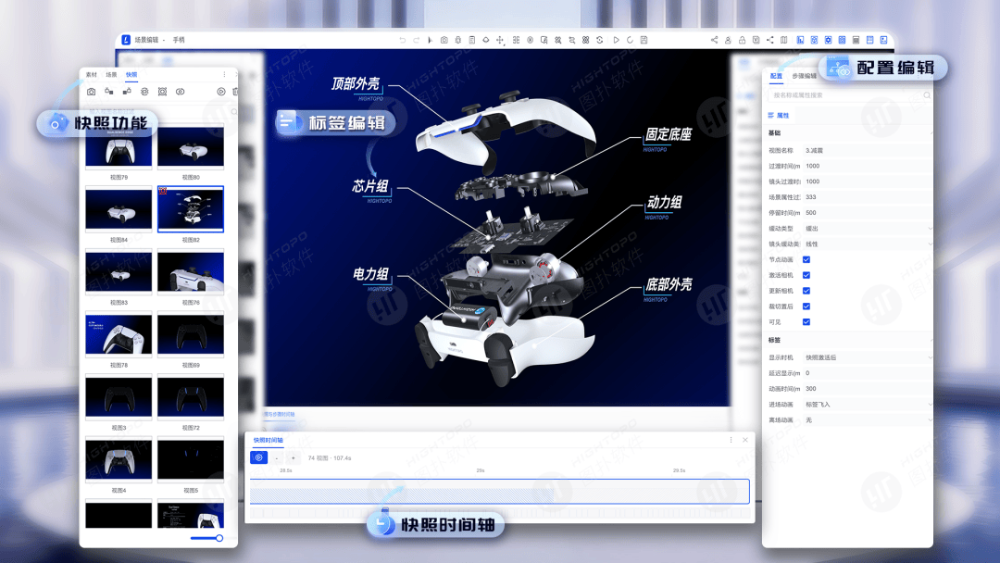Image resolution: width=1000 pixels, height=563 pixels.
Task: Click search magnifier in config panel
Action: [x=927, y=95]
